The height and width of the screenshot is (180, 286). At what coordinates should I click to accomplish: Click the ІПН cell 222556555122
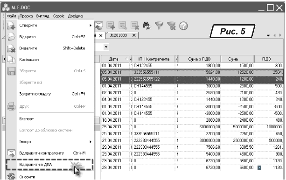pos(153,79)
